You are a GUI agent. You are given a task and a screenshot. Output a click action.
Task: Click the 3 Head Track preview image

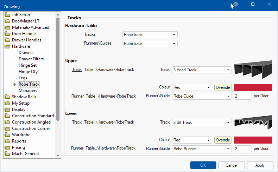[253, 70]
